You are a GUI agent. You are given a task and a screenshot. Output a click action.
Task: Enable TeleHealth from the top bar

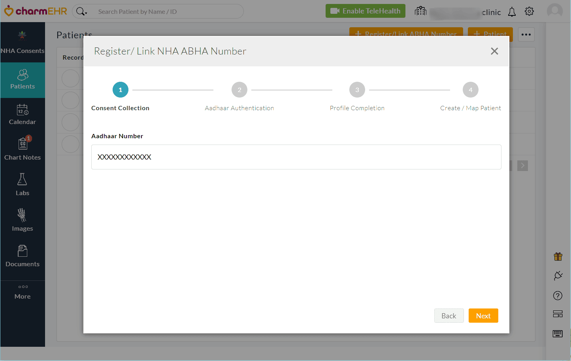(365, 11)
